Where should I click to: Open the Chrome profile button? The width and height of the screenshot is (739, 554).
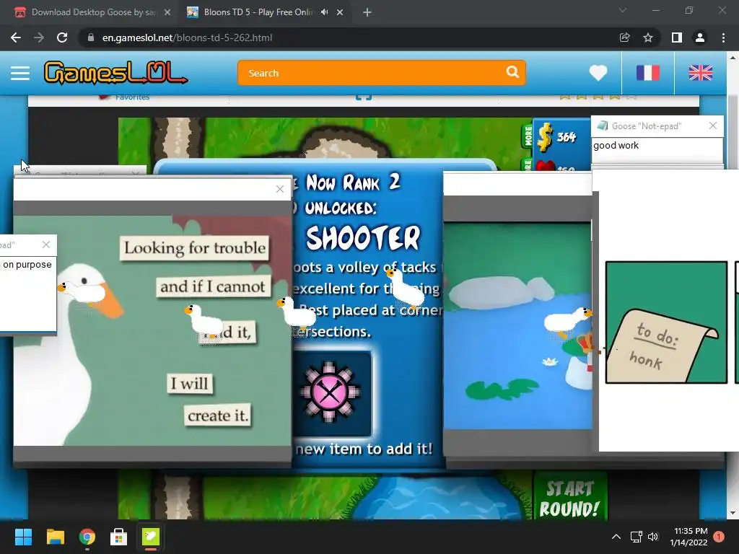pyautogui.click(x=700, y=38)
